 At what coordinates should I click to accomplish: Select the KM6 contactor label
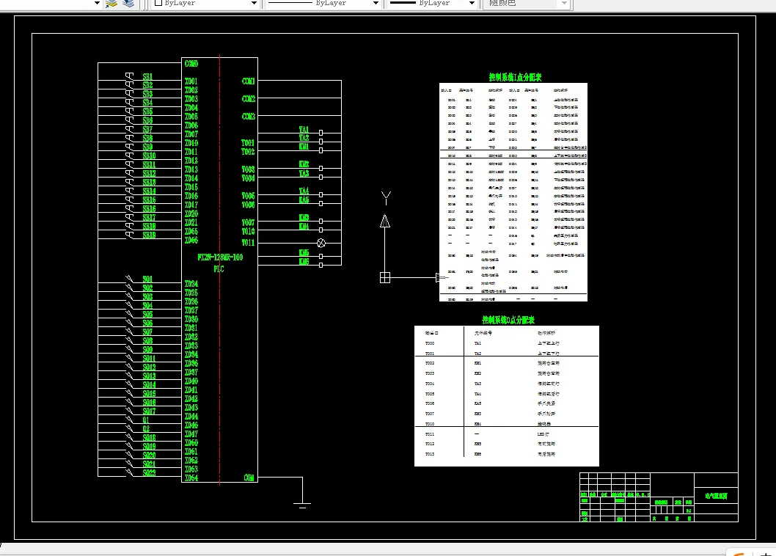(304, 261)
